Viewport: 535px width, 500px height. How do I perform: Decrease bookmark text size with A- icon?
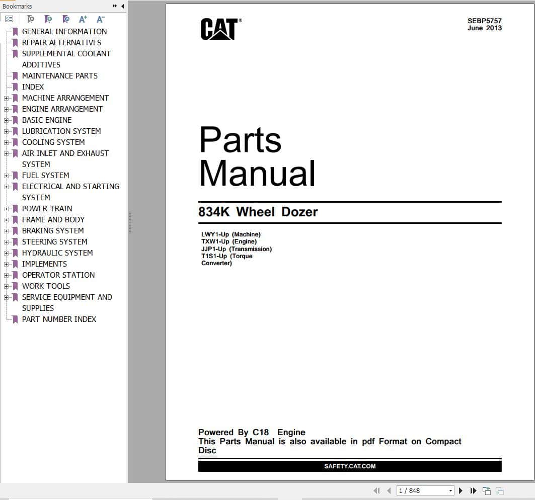(x=100, y=19)
